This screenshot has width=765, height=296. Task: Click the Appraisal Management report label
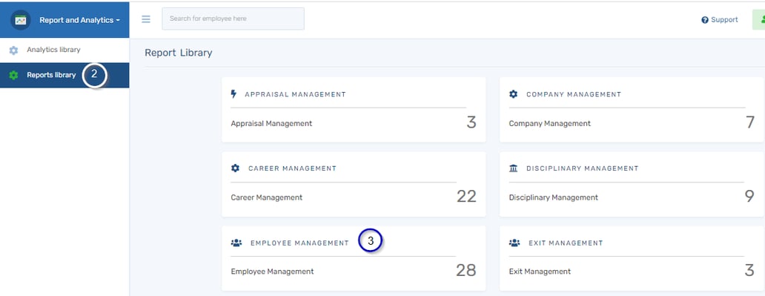tap(271, 124)
